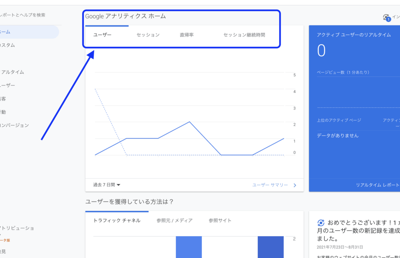Select the ユーザー metric tab
Screen dimensions: 400x258
pos(102,35)
